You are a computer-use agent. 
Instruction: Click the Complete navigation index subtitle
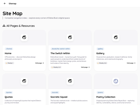click(37, 18)
